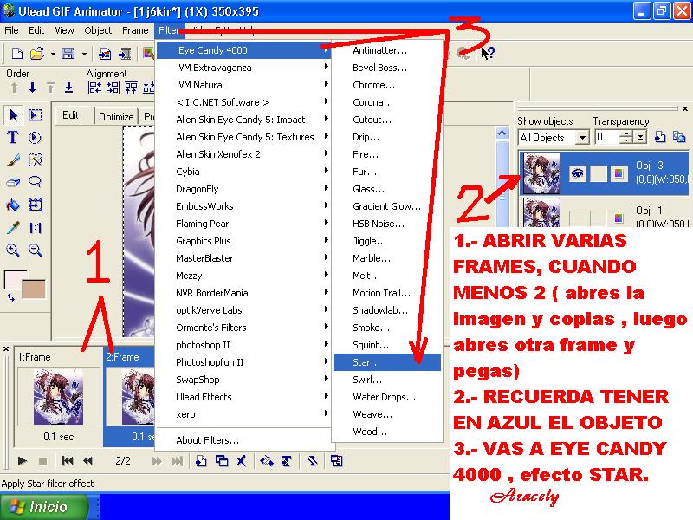Toggle the lock box of Obj - 1

(x=599, y=218)
